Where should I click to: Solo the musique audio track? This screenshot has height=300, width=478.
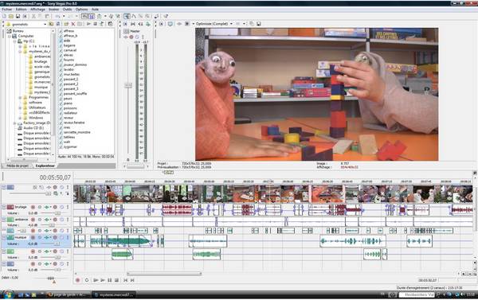click(68, 237)
